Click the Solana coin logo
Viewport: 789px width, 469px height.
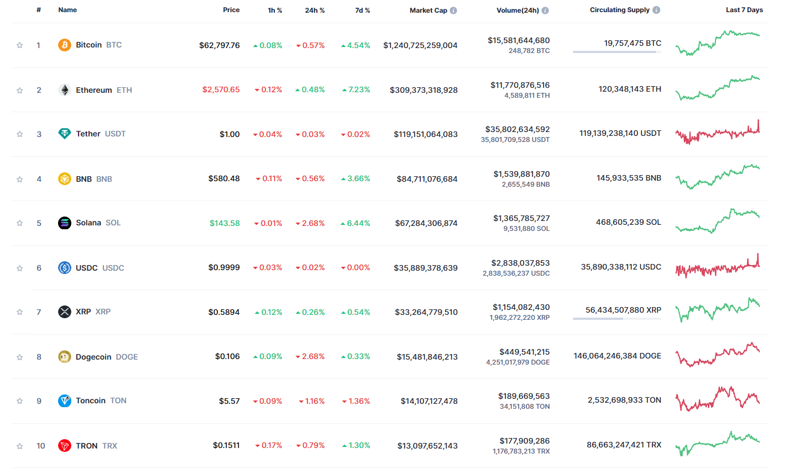(65, 223)
